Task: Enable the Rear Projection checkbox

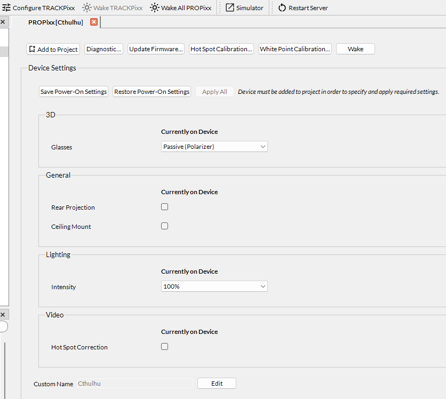Action: pyautogui.click(x=164, y=207)
